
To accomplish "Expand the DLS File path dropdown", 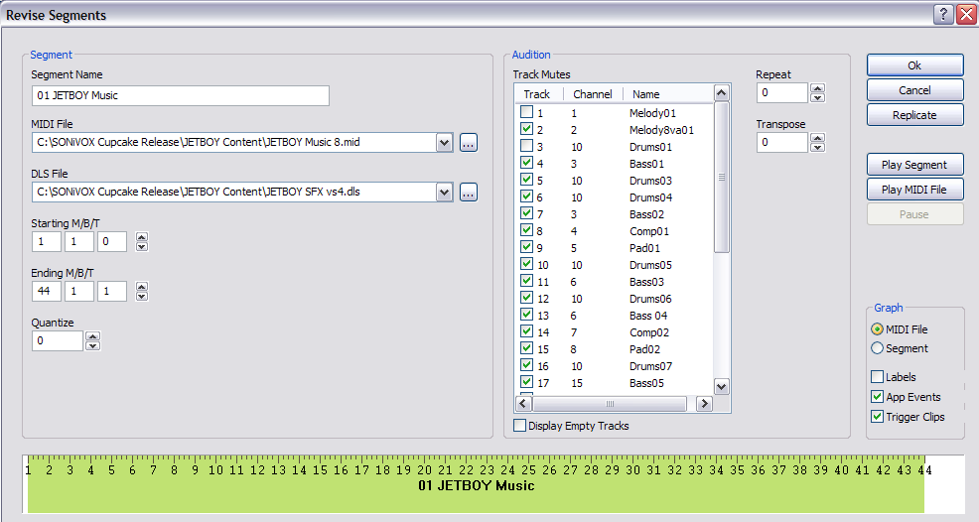I will click(444, 193).
